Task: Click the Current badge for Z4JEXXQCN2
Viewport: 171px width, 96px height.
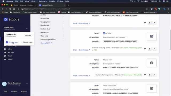Action: pos(28,35)
